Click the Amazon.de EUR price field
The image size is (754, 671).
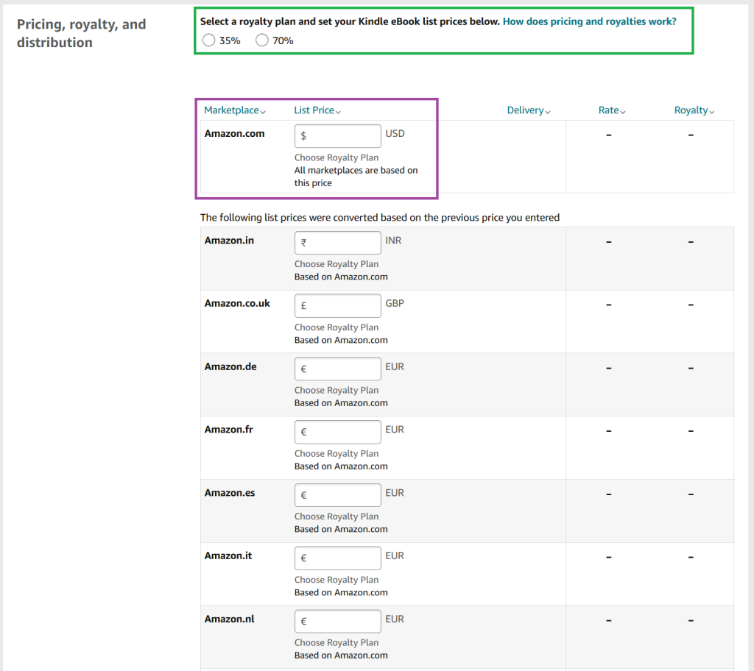(337, 369)
